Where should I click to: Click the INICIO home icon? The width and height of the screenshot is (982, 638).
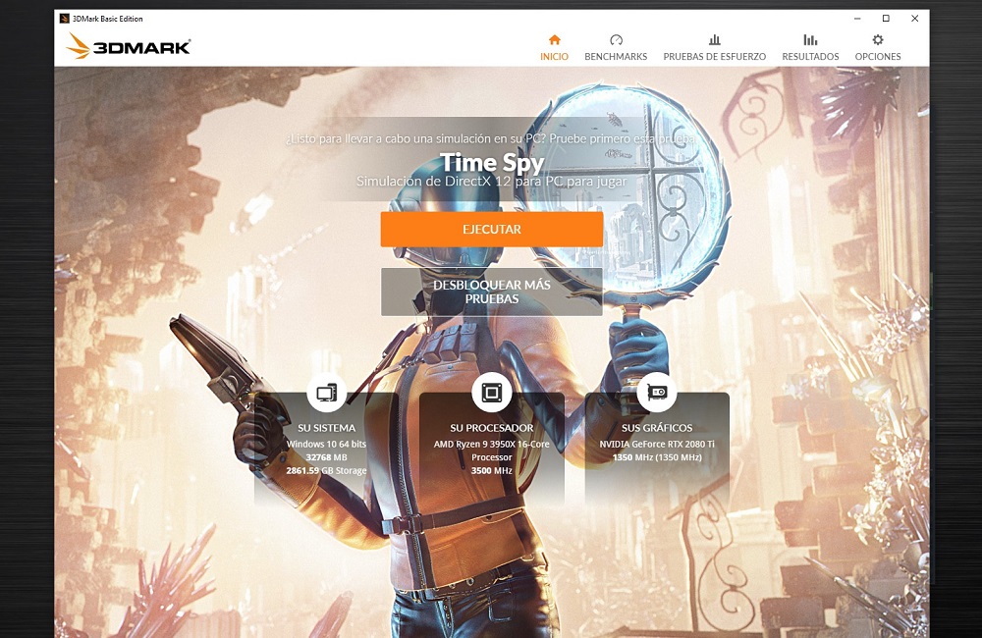(x=554, y=40)
